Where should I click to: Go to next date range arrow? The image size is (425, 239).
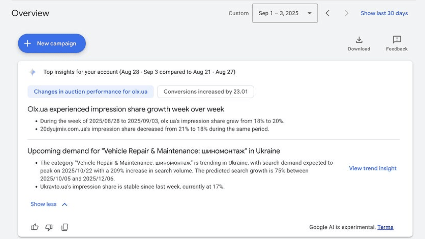346,13
